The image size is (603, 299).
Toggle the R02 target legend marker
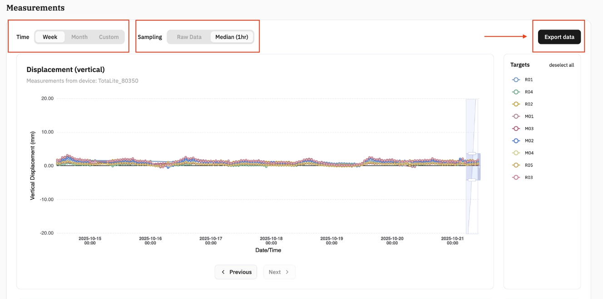516,104
